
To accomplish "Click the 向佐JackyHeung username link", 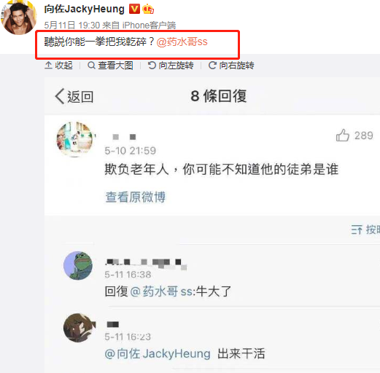I will tap(84, 9).
